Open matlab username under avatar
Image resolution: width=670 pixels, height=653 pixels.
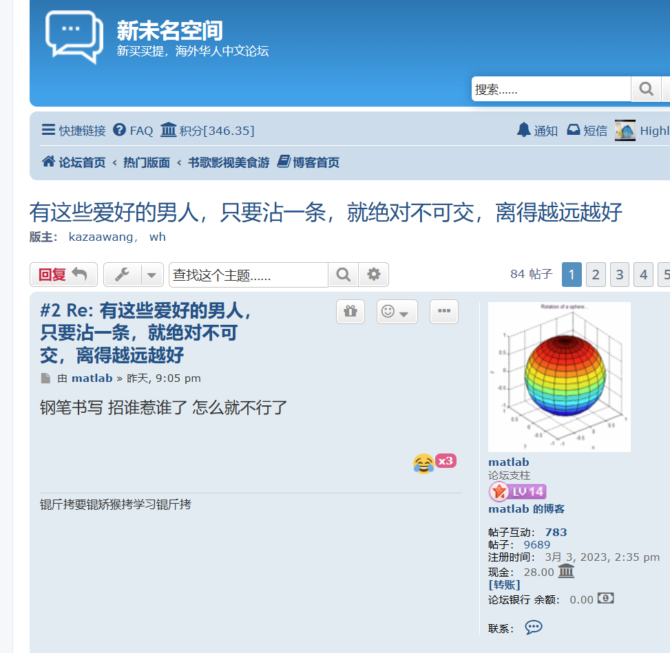508,462
